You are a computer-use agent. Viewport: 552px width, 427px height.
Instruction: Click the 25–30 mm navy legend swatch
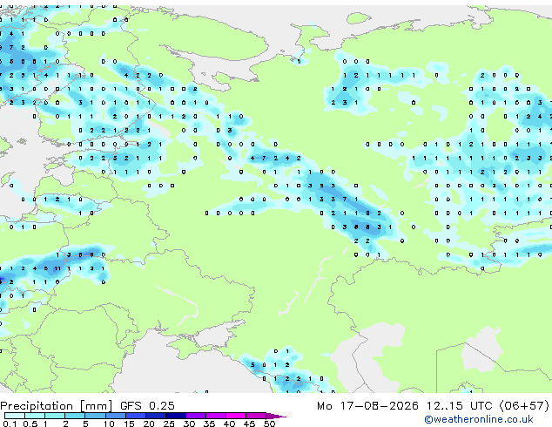tap(176, 416)
